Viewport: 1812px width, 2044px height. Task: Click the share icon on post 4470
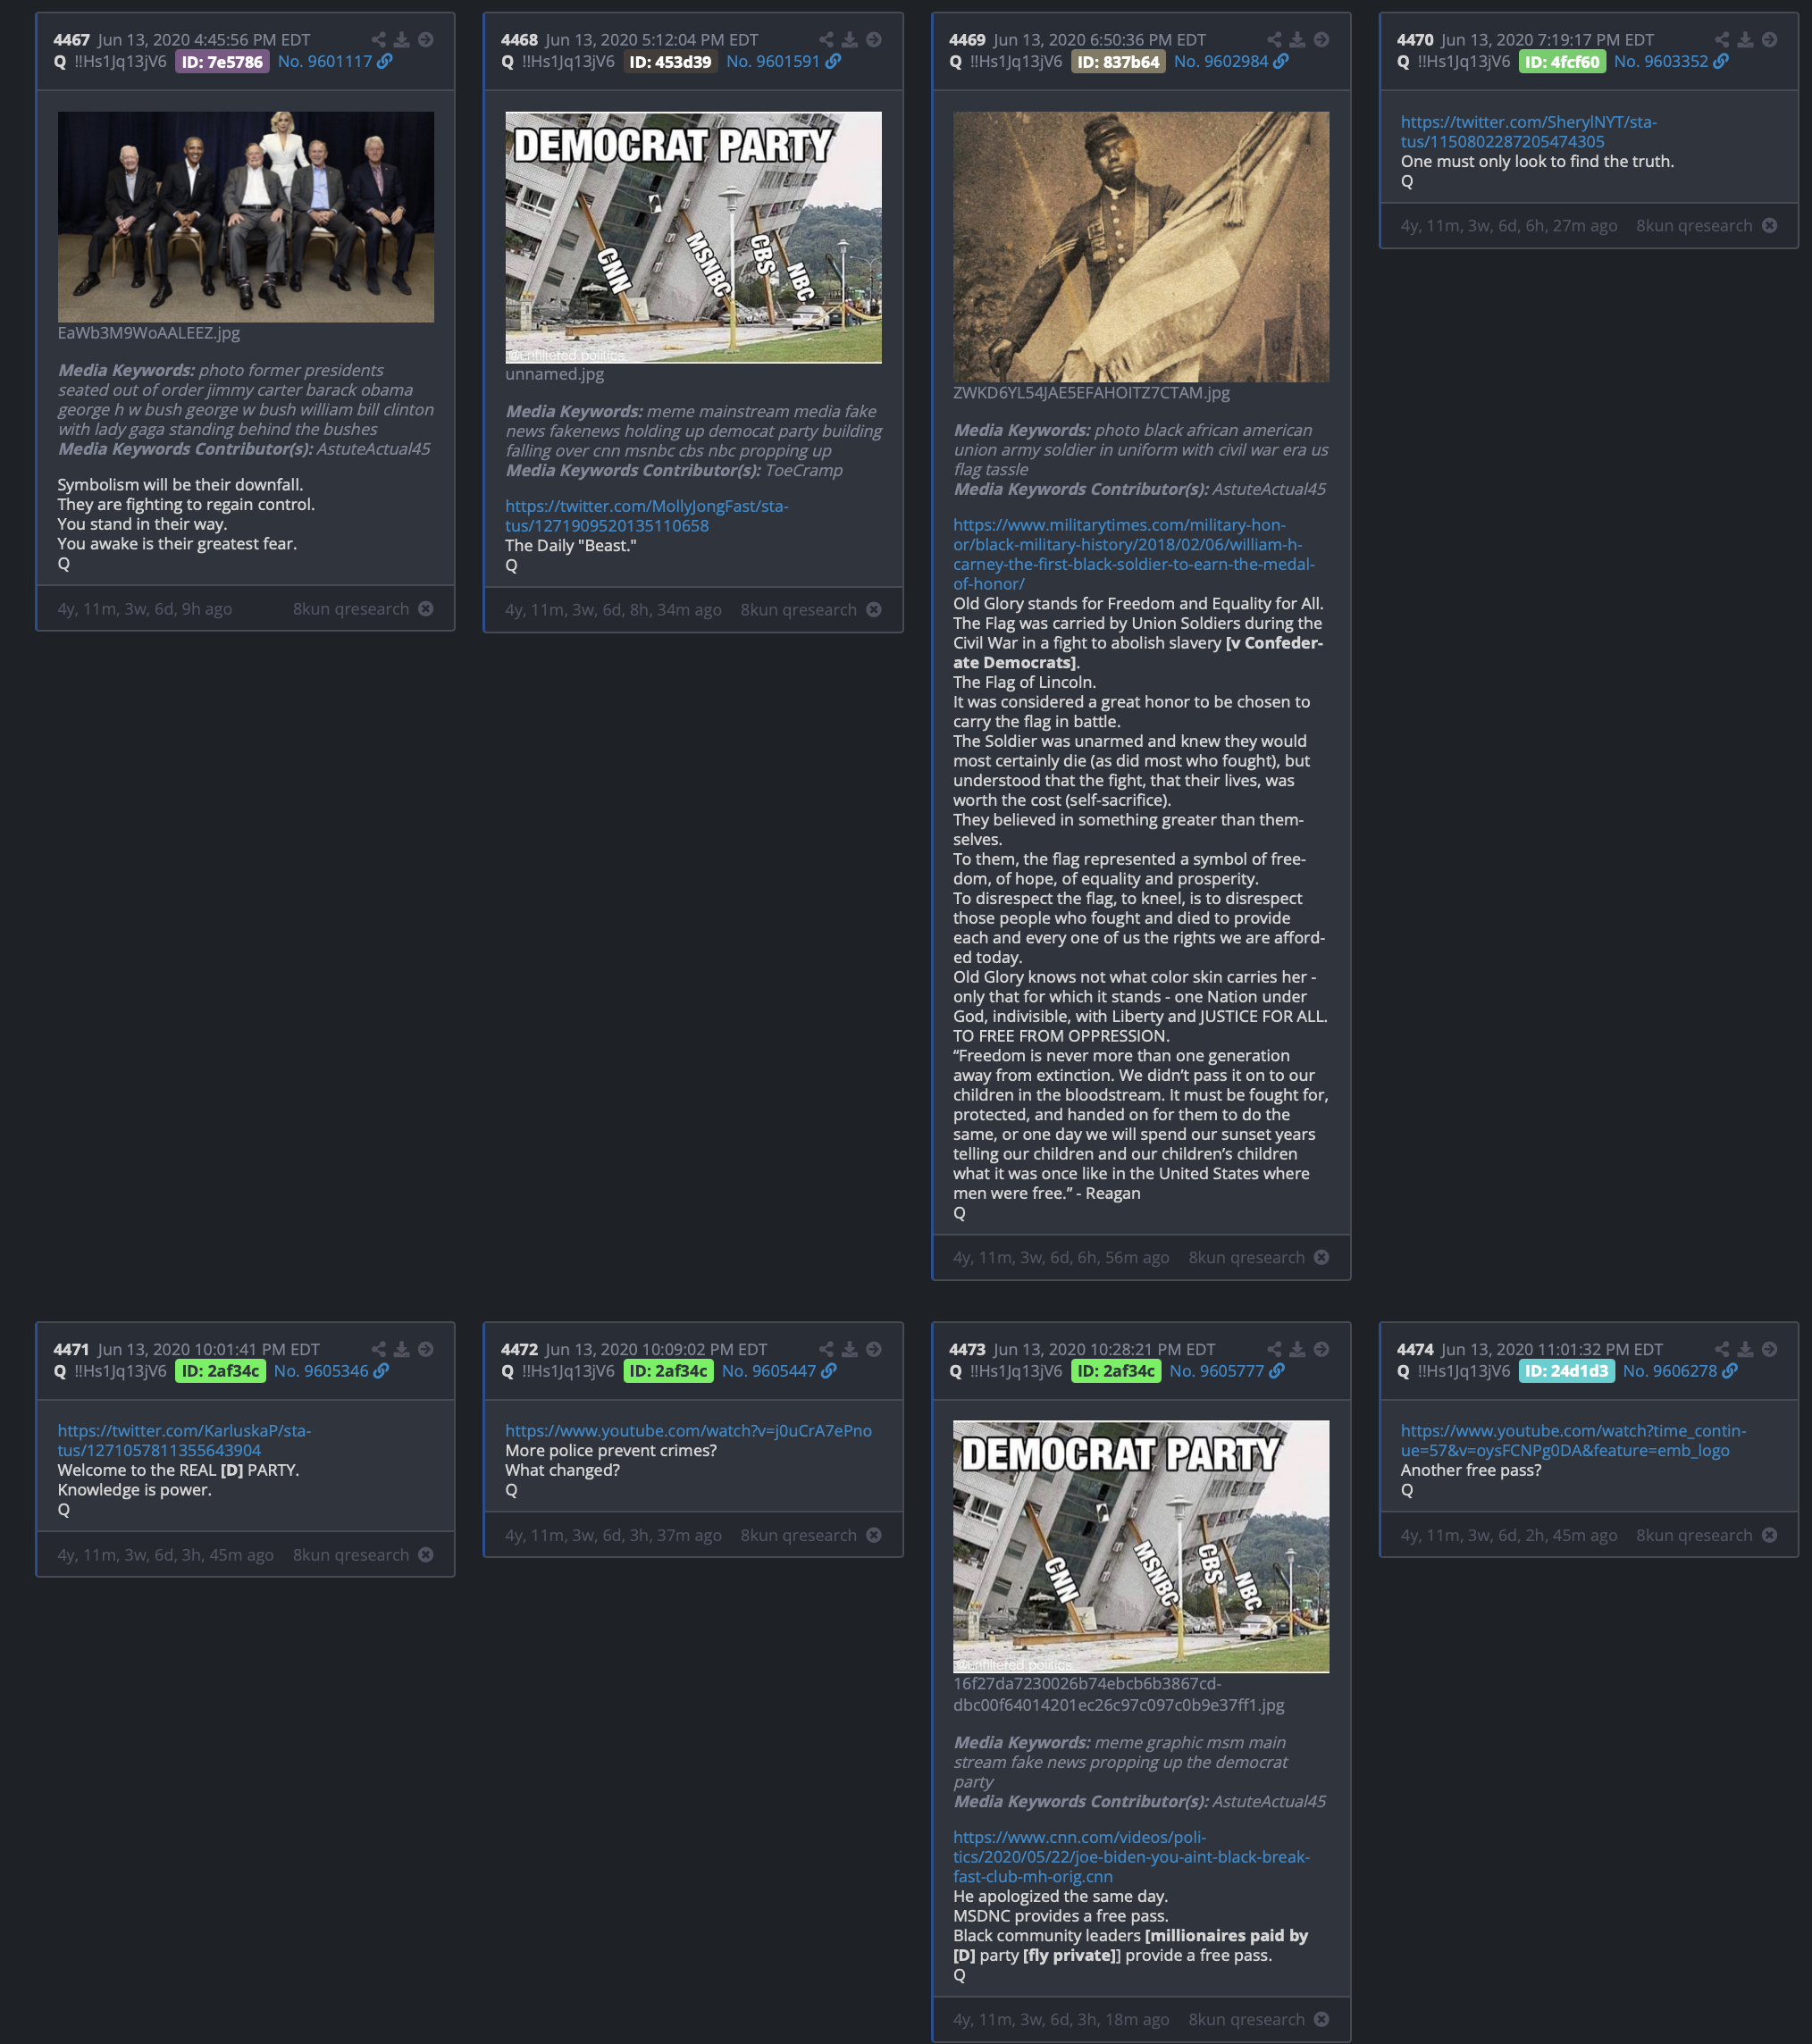[1722, 40]
